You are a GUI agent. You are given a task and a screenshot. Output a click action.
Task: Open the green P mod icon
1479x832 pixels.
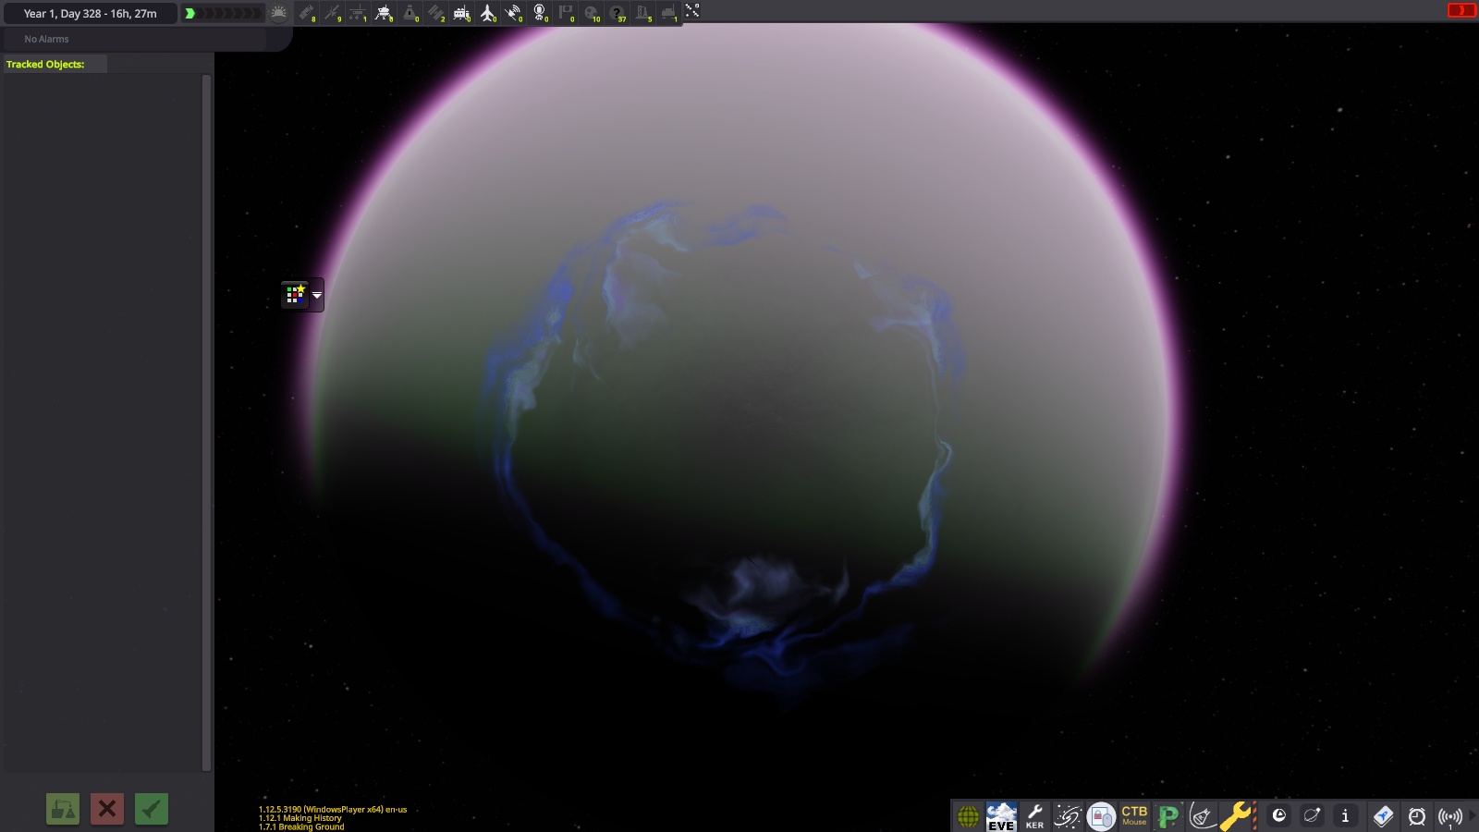click(1168, 816)
